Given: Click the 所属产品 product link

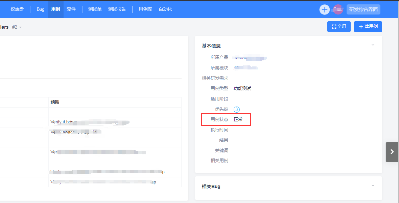Looking at the screenshot, I should click(x=250, y=58).
